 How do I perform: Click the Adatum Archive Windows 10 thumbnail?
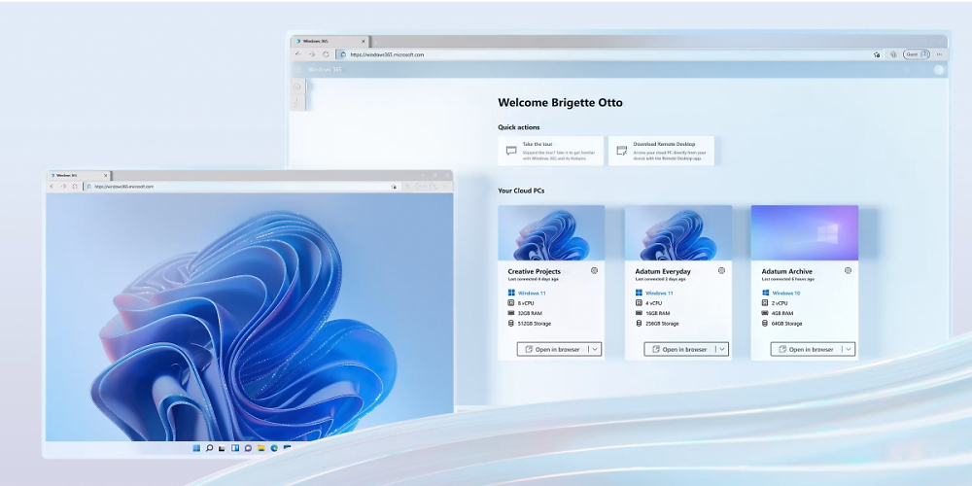[805, 233]
